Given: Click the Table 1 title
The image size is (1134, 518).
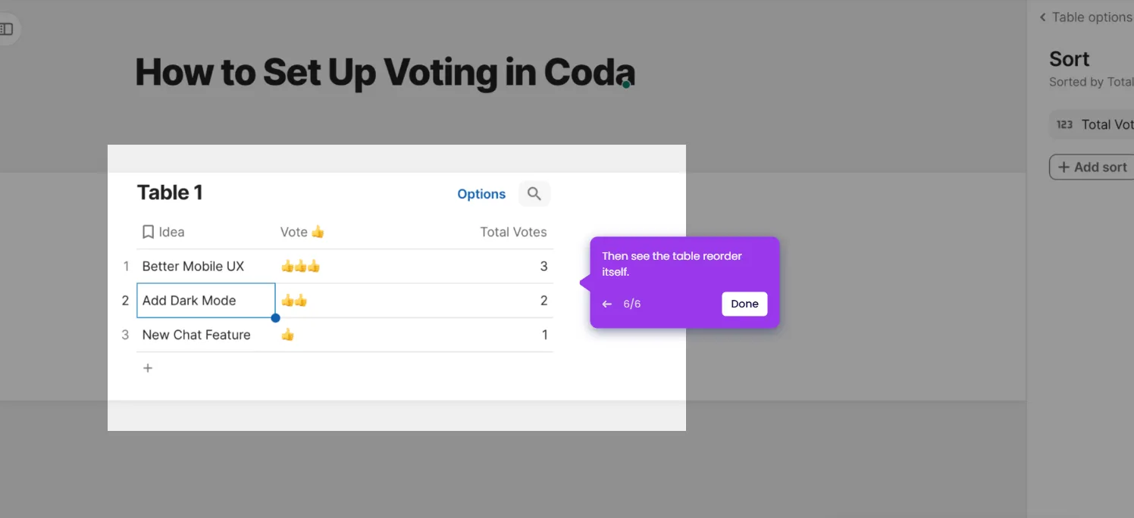Looking at the screenshot, I should pos(170,192).
